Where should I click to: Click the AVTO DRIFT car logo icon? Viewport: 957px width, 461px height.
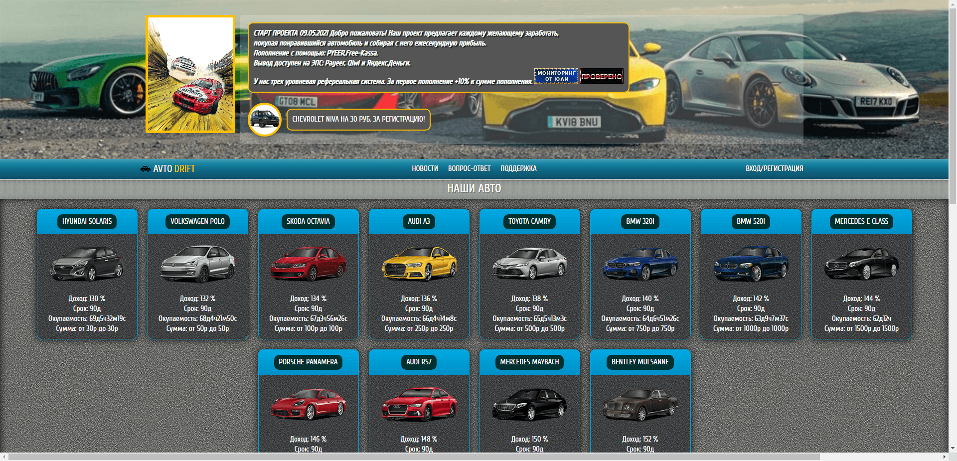point(145,169)
